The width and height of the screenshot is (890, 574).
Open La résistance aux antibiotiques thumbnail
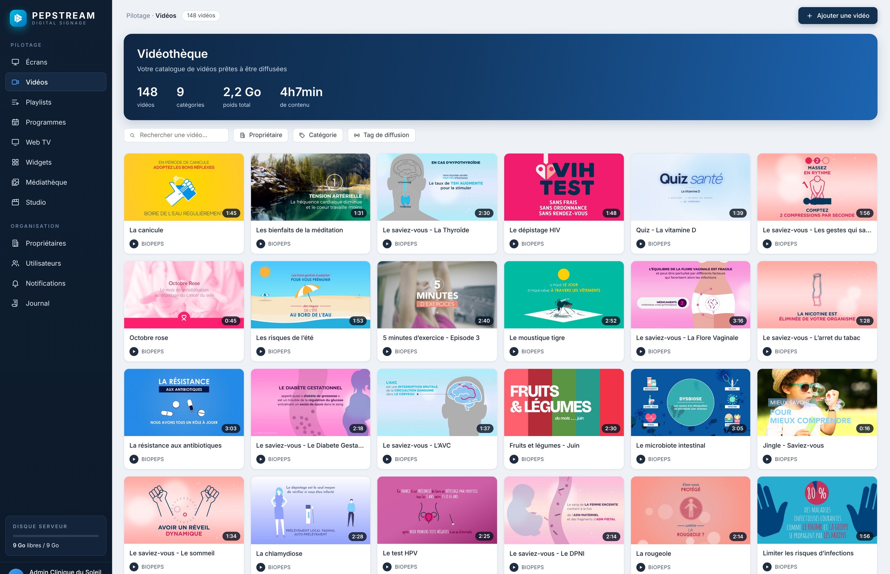184,403
